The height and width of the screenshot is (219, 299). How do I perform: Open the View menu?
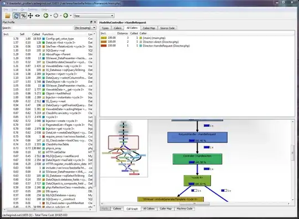pyautogui.click(x=14, y=9)
